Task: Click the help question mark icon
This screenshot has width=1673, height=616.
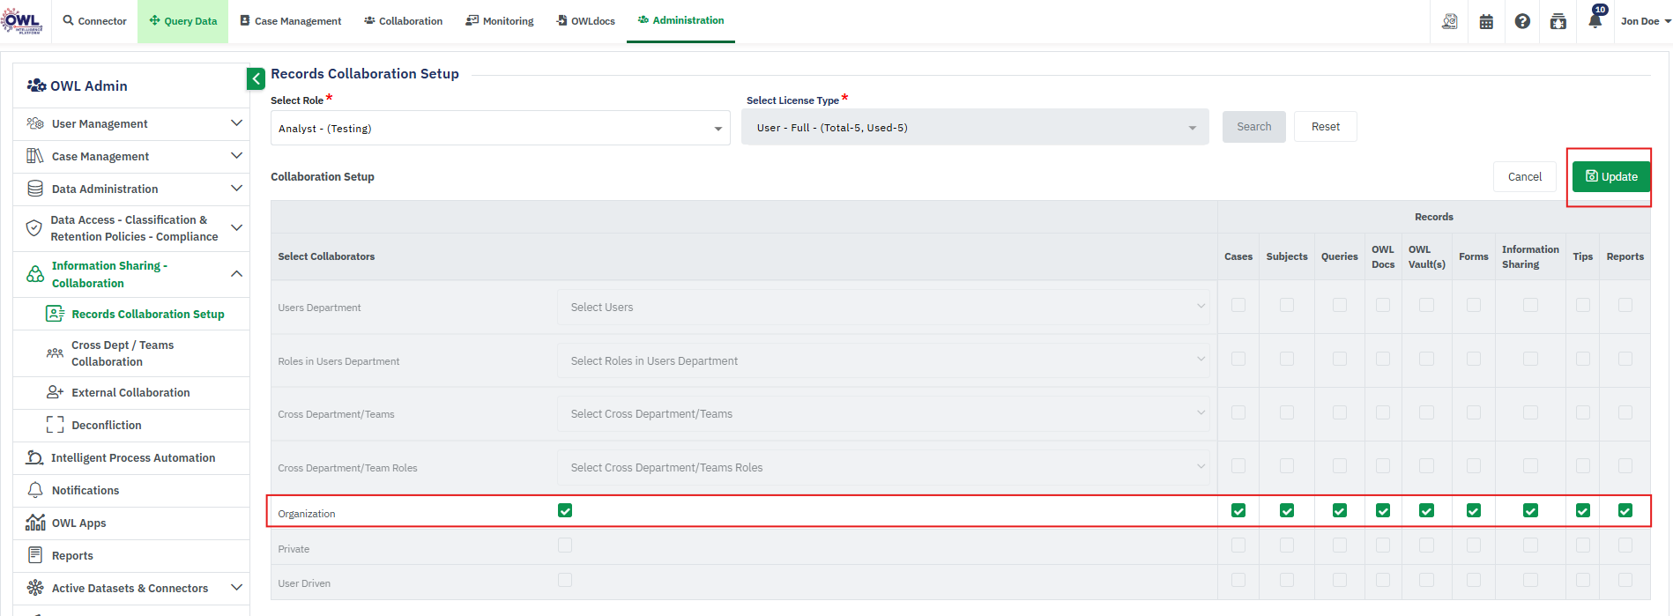Action: point(1522,22)
